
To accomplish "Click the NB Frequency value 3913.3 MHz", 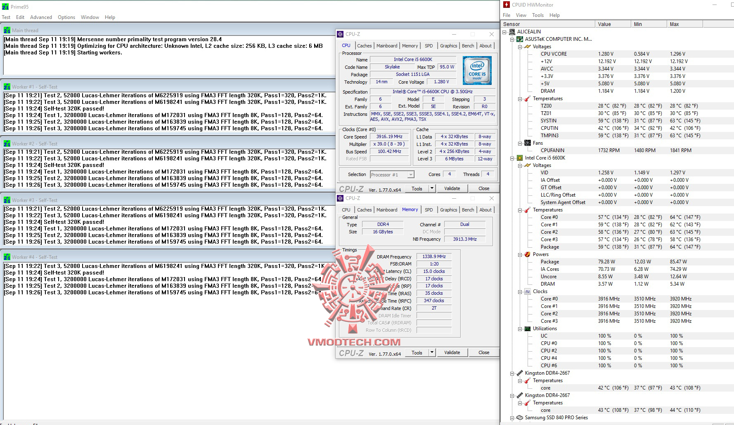I will pos(465,239).
